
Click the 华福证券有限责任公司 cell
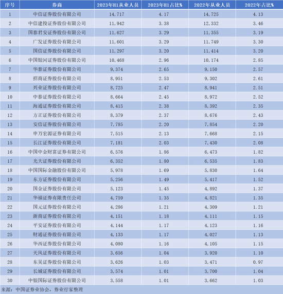click(x=57, y=198)
